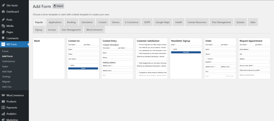Open the Media library icon
The height and width of the screenshot is (121, 274).
click(3, 26)
